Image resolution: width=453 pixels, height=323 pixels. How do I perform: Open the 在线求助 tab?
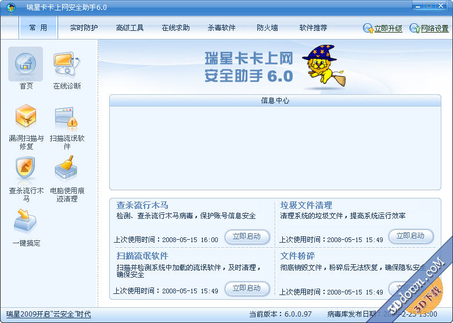pyautogui.click(x=175, y=28)
